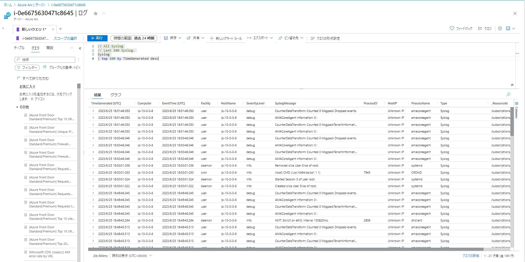
Task: Click the クエリの詳細 link
Action: coord(471,256)
